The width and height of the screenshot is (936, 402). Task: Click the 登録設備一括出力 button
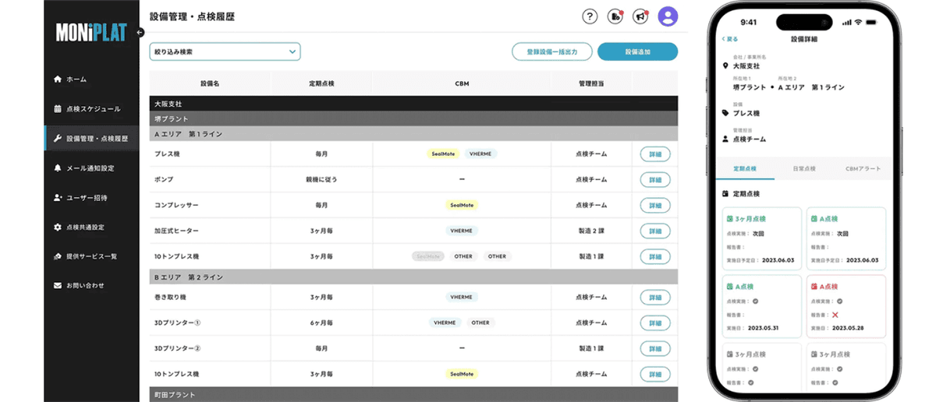point(552,52)
